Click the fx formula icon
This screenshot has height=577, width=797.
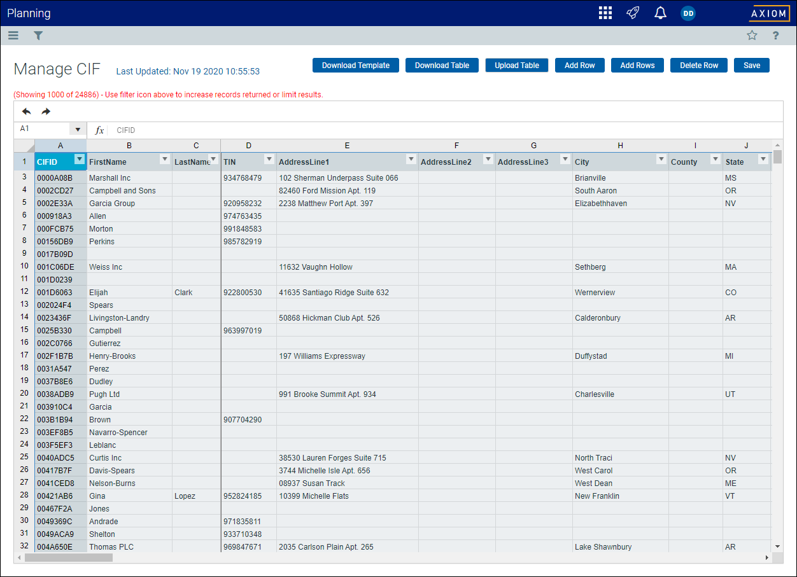99,130
